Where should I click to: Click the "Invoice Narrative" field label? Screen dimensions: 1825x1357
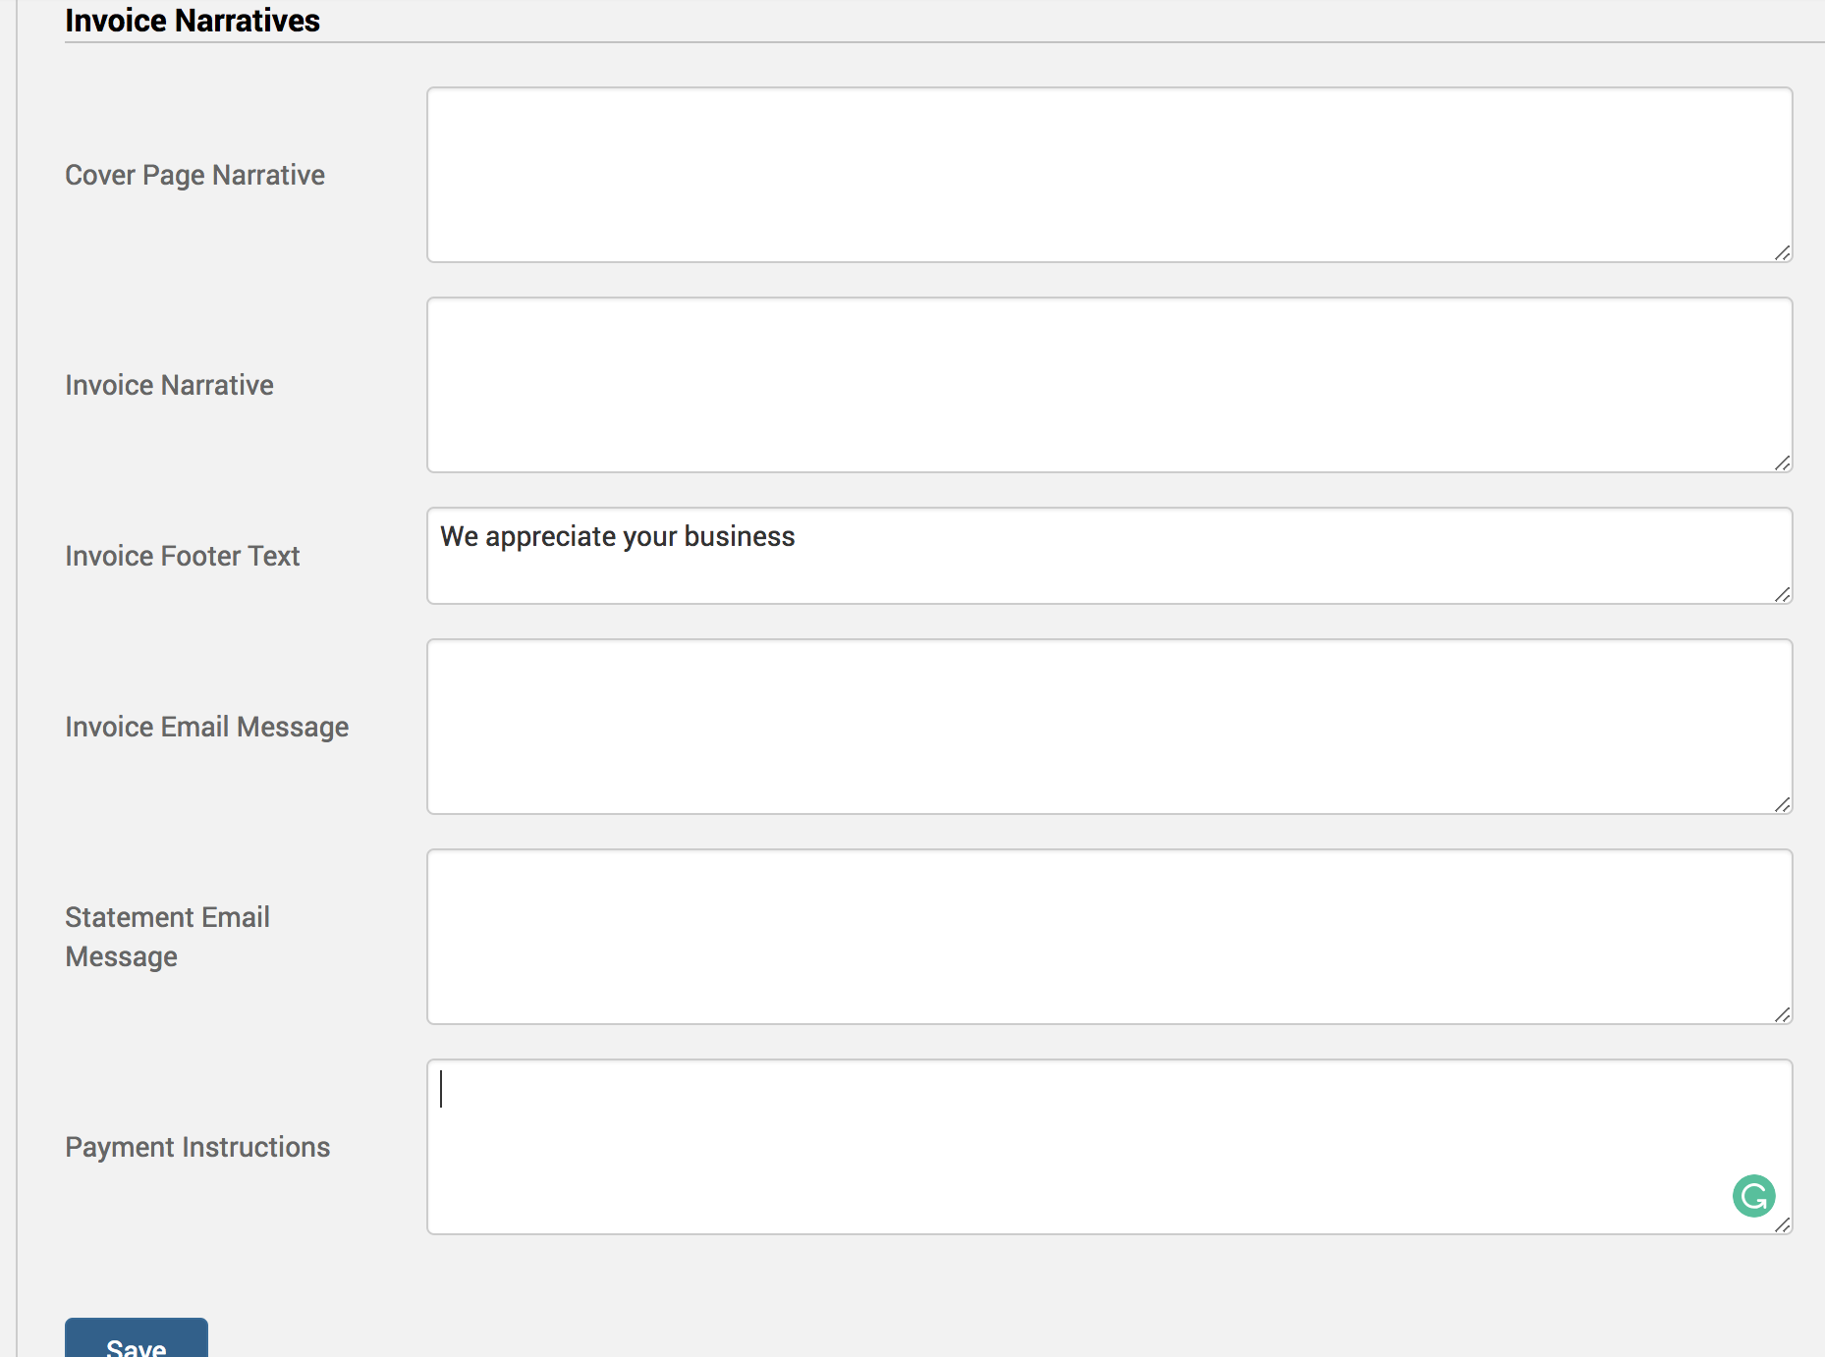(169, 385)
